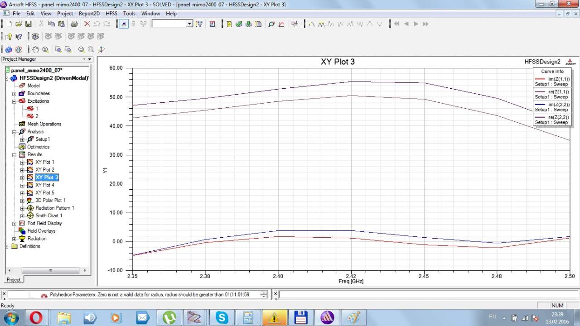This screenshot has height=326, width=580.
Task: Jump to the first animation frame
Action: click(397, 24)
